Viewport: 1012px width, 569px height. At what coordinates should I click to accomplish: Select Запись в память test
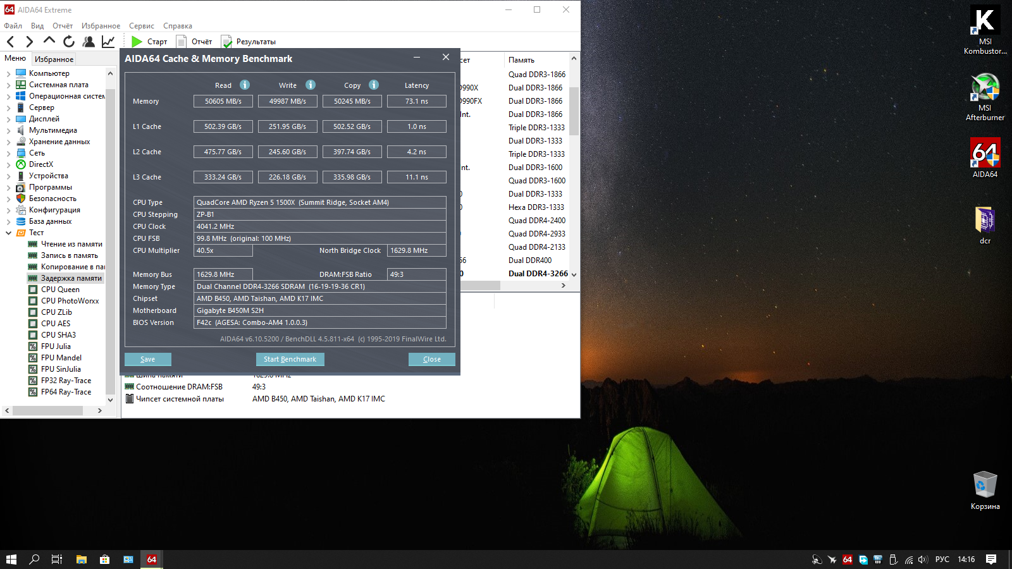point(70,255)
